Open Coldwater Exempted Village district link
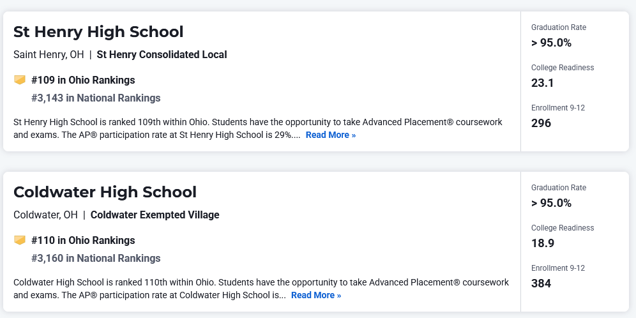636x318 pixels. pyautogui.click(x=155, y=215)
